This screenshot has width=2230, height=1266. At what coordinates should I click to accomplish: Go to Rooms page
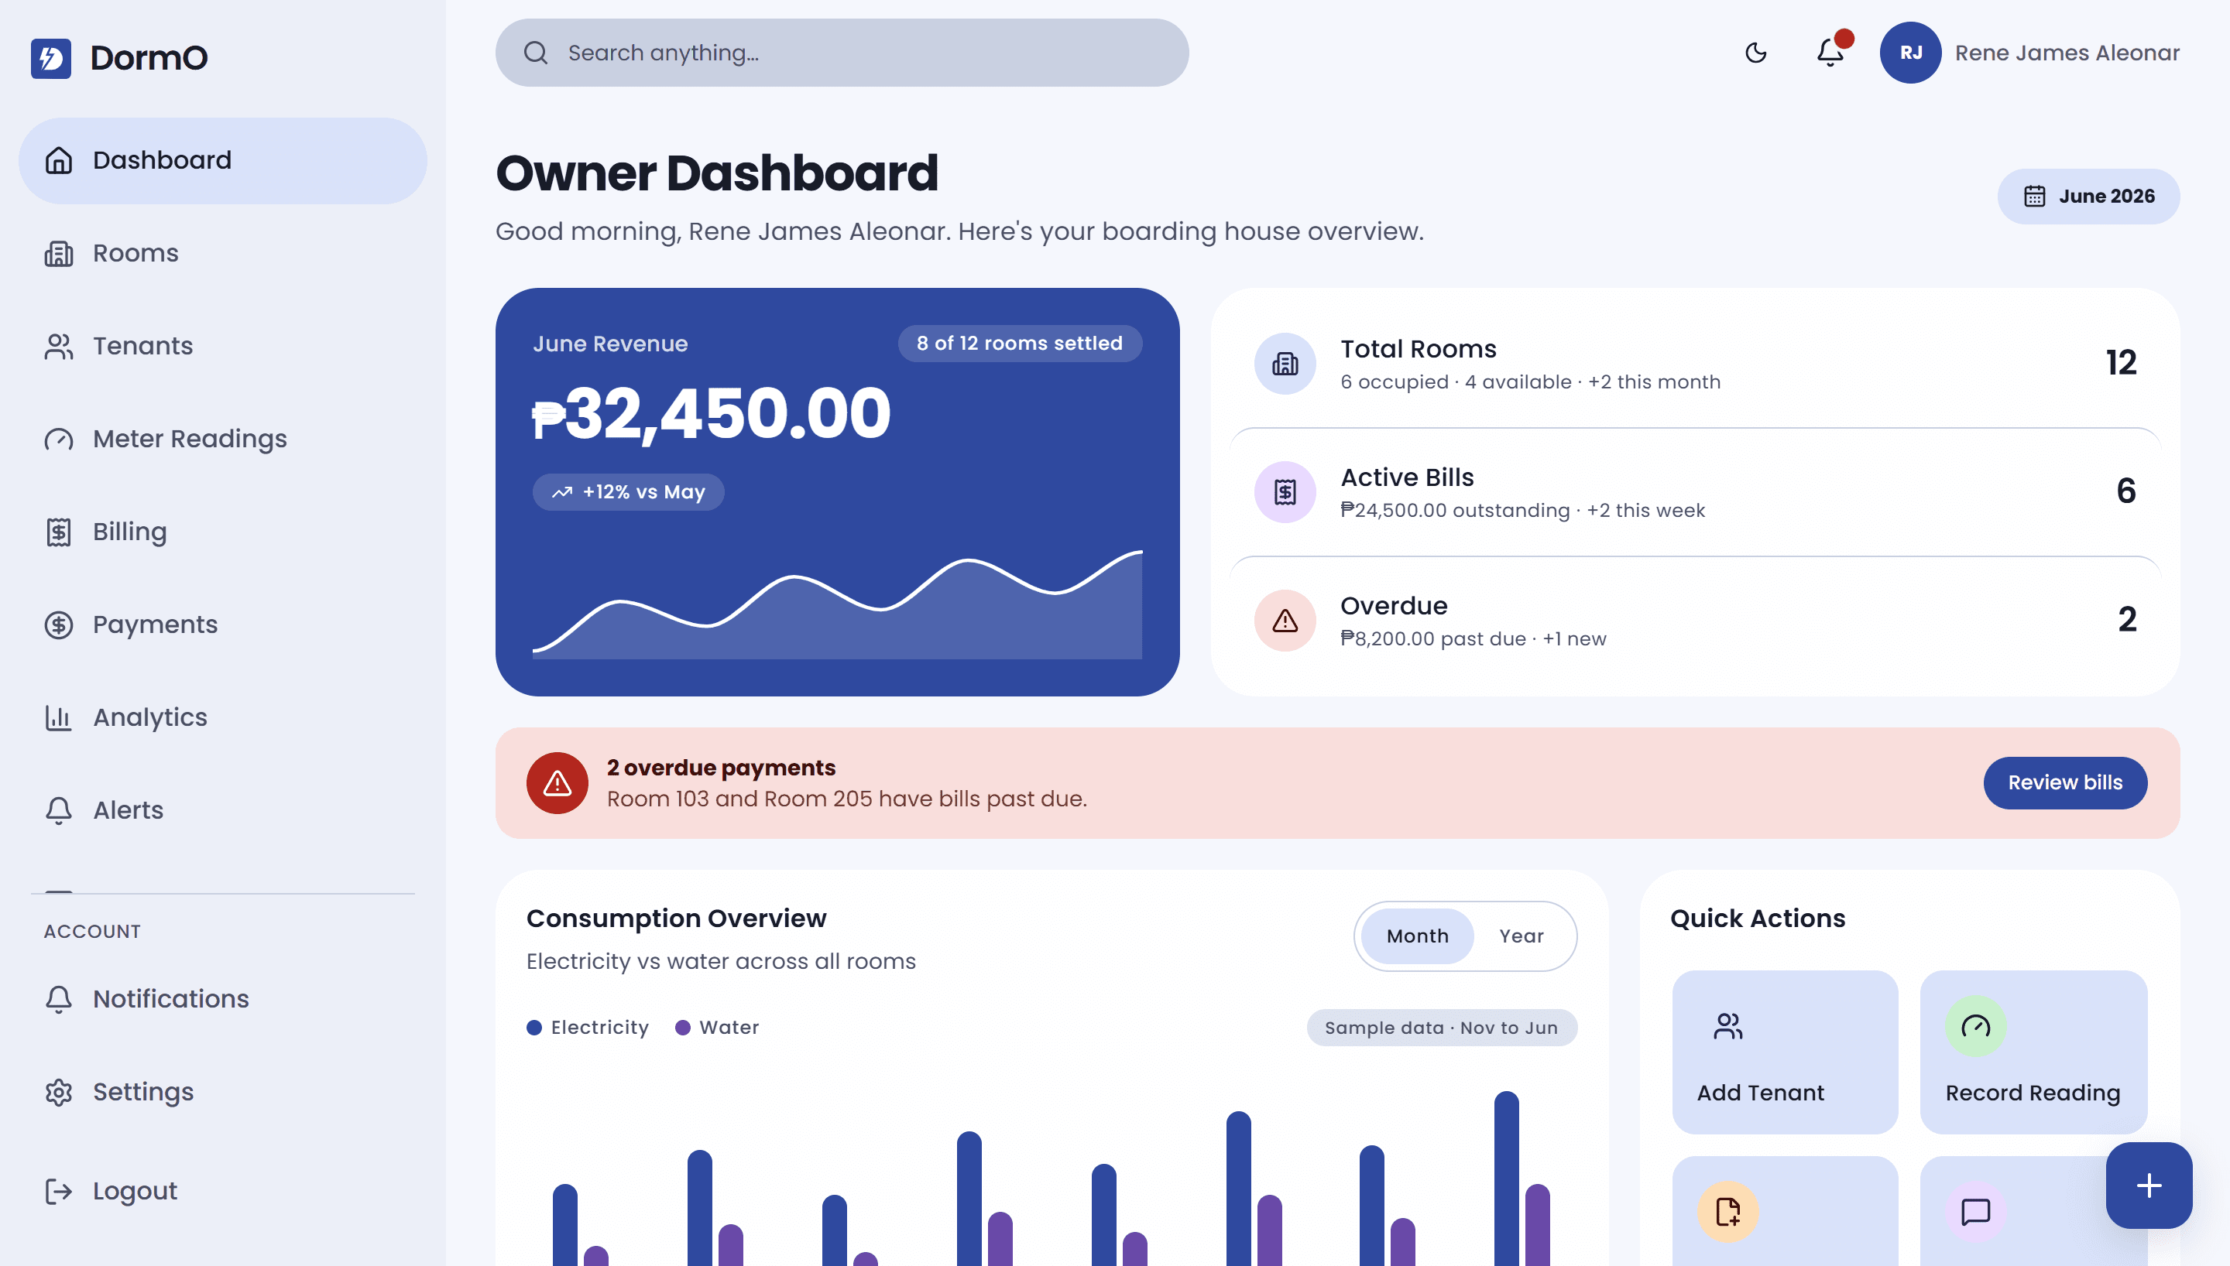(x=223, y=253)
